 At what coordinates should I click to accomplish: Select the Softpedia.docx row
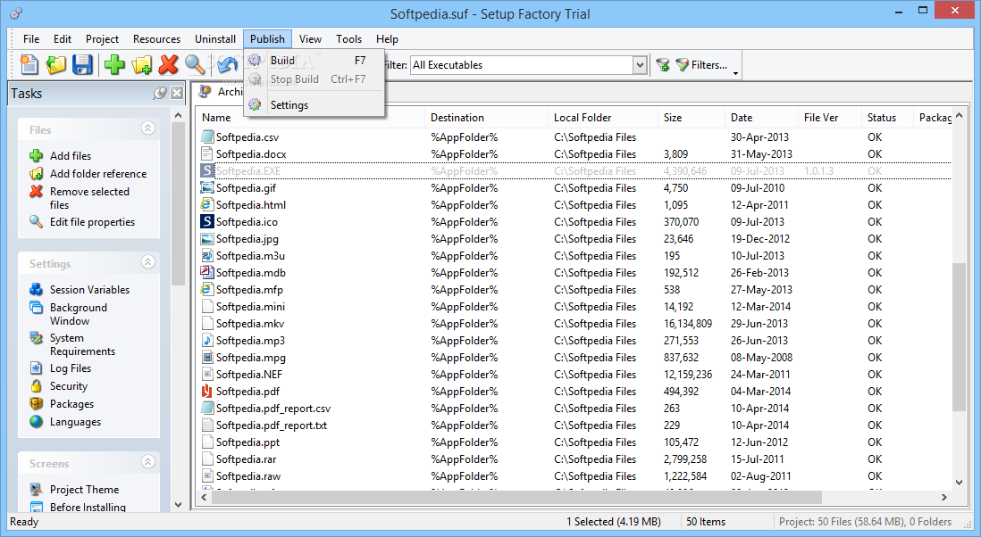pyautogui.click(x=574, y=153)
